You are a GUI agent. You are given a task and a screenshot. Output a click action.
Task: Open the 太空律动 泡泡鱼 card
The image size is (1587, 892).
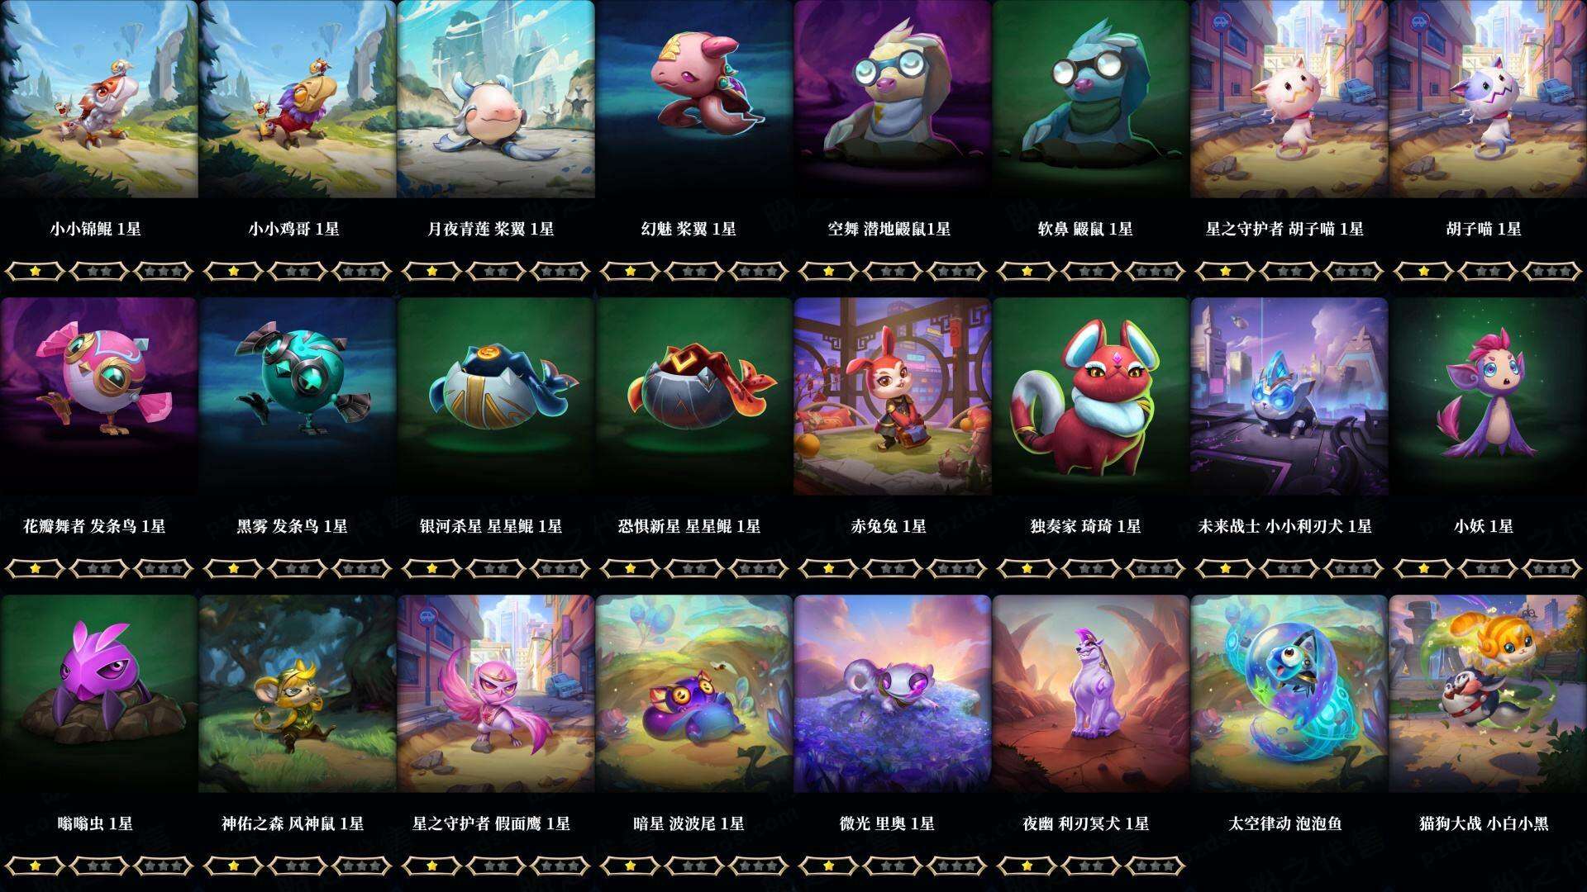pos(1289,694)
